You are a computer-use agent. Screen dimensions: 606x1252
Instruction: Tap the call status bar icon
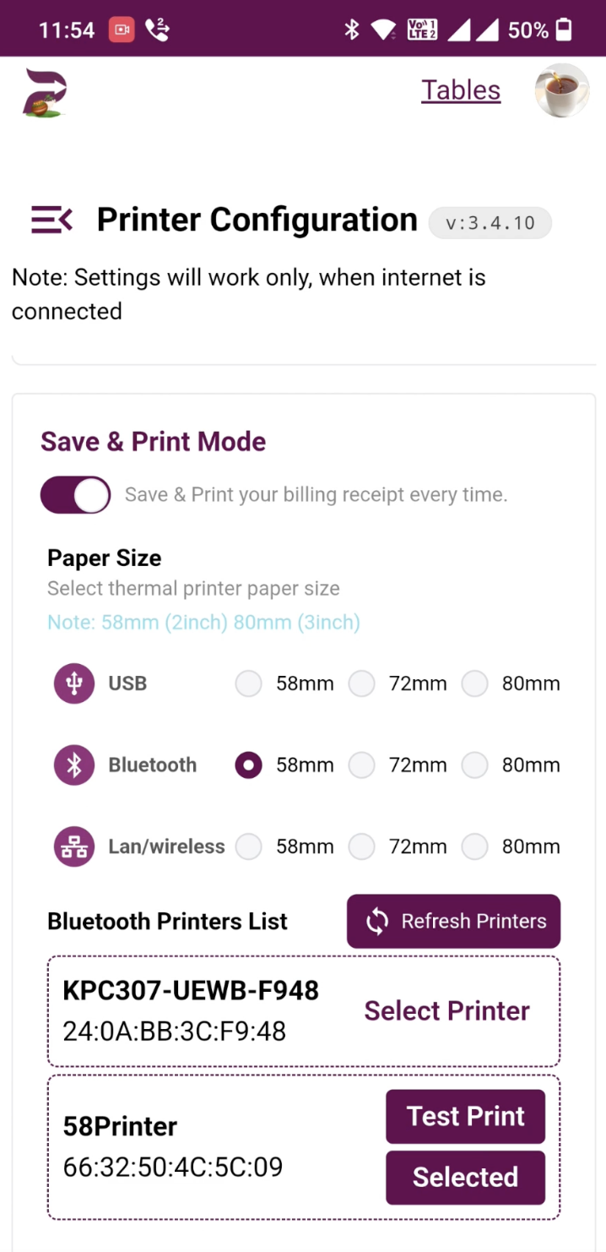(157, 30)
